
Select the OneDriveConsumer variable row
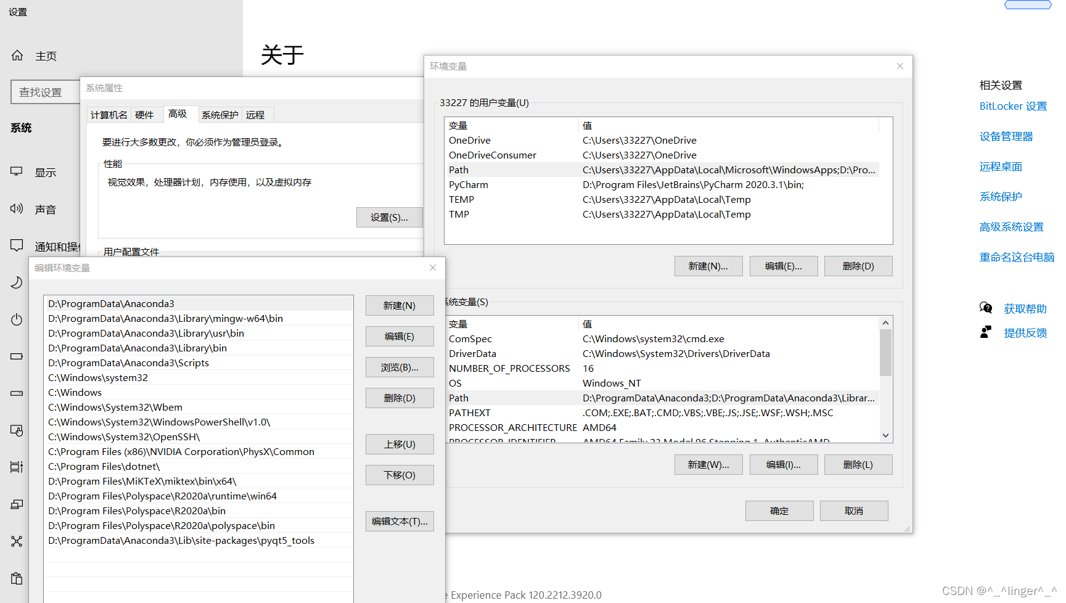(662, 155)
